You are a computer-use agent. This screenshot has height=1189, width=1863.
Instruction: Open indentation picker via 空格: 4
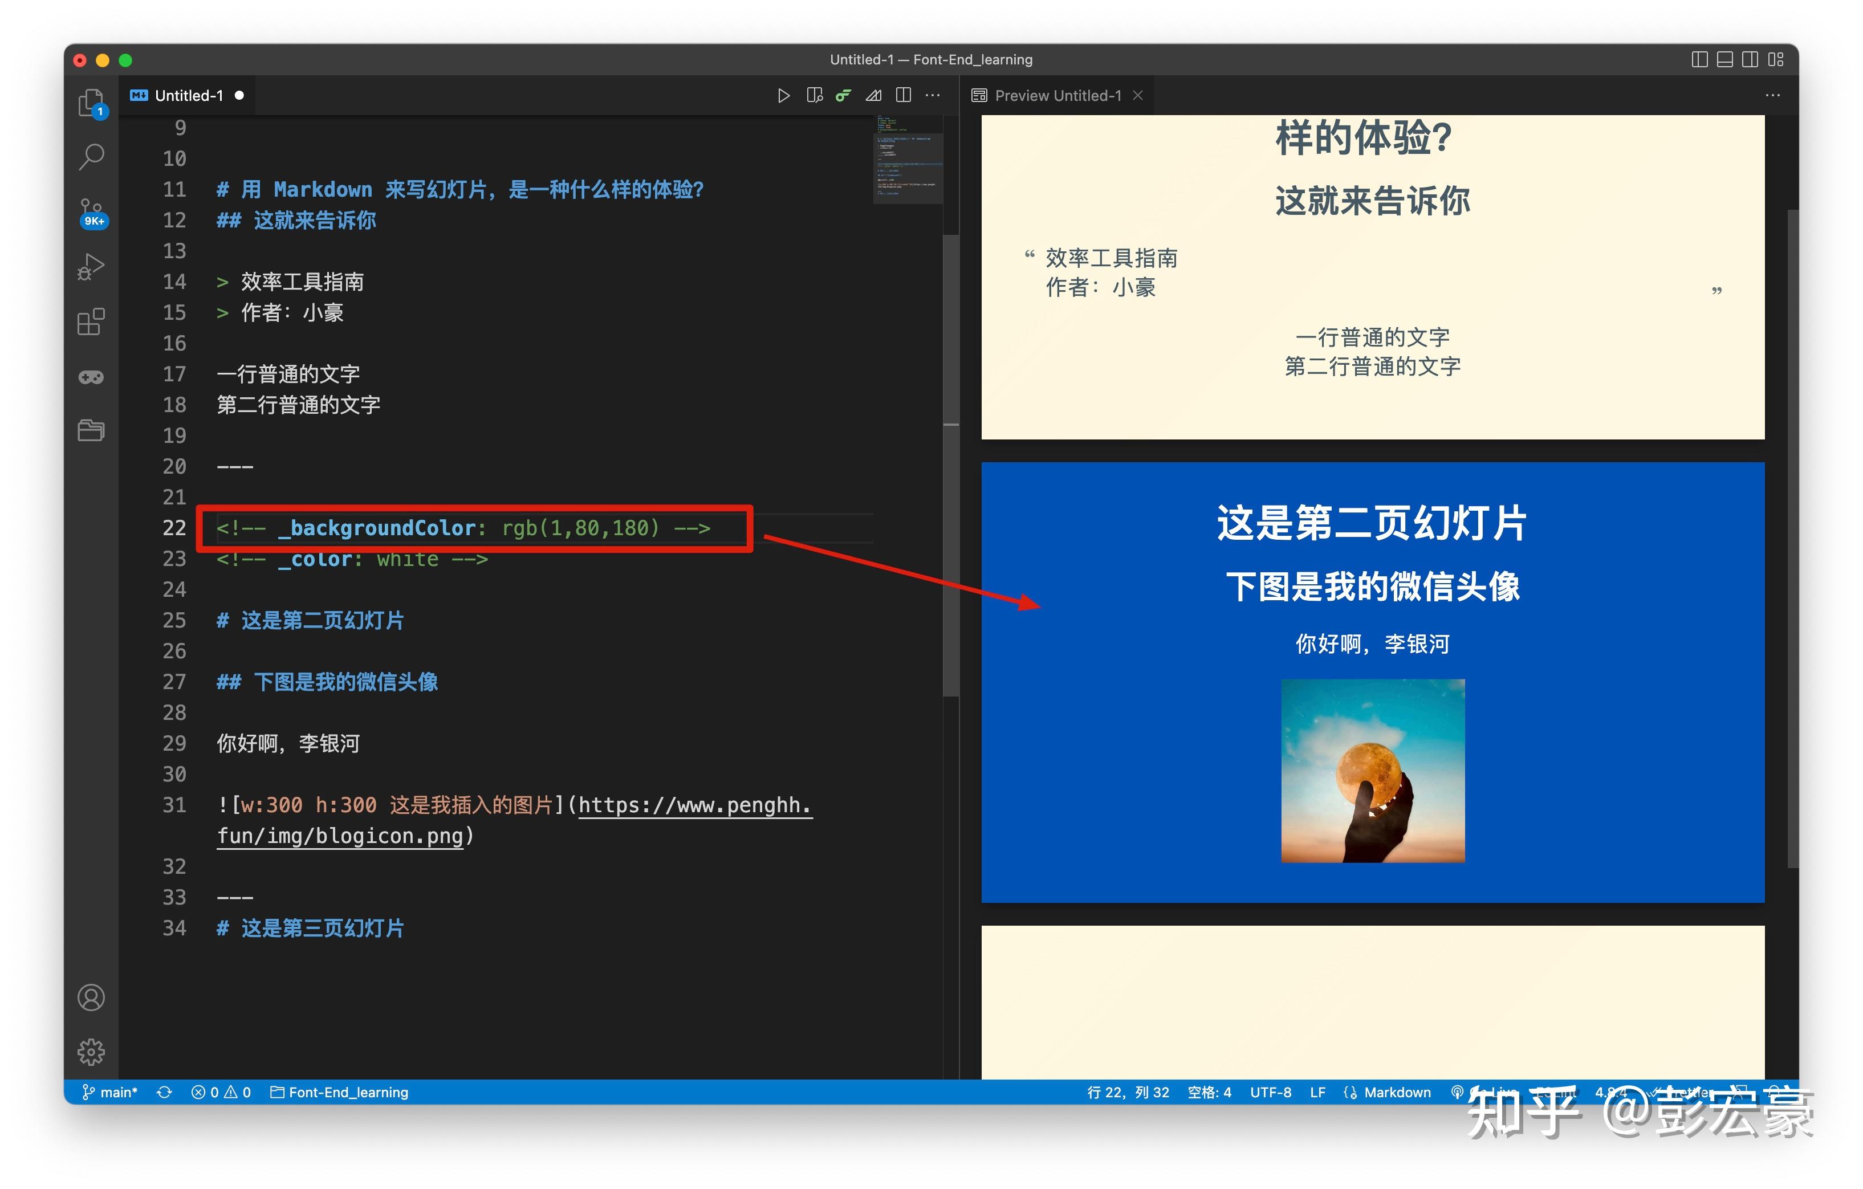coord(1209,1092)
